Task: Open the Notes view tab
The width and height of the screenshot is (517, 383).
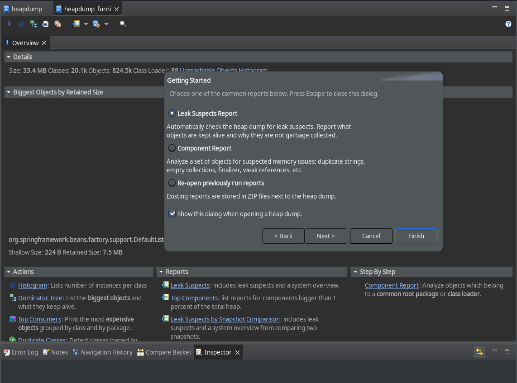Action: click(56, 352)
